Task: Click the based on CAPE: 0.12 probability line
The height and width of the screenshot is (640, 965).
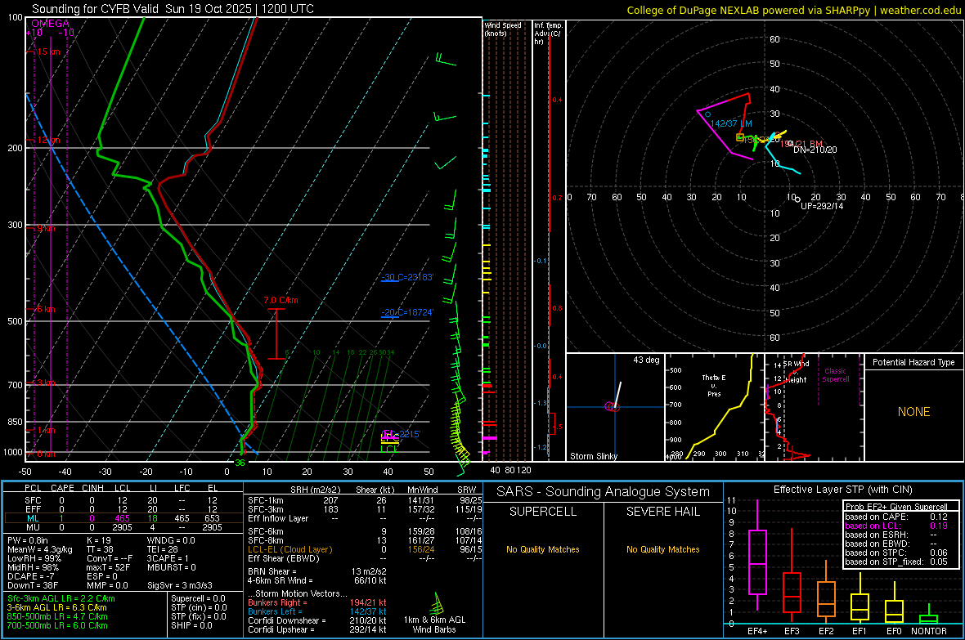Action: pos(895,517)
